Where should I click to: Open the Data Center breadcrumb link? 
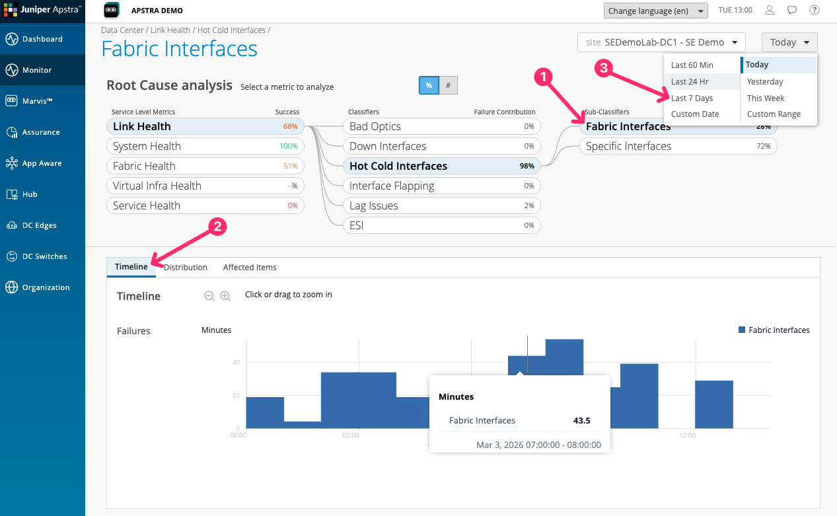tap(122, 30)
